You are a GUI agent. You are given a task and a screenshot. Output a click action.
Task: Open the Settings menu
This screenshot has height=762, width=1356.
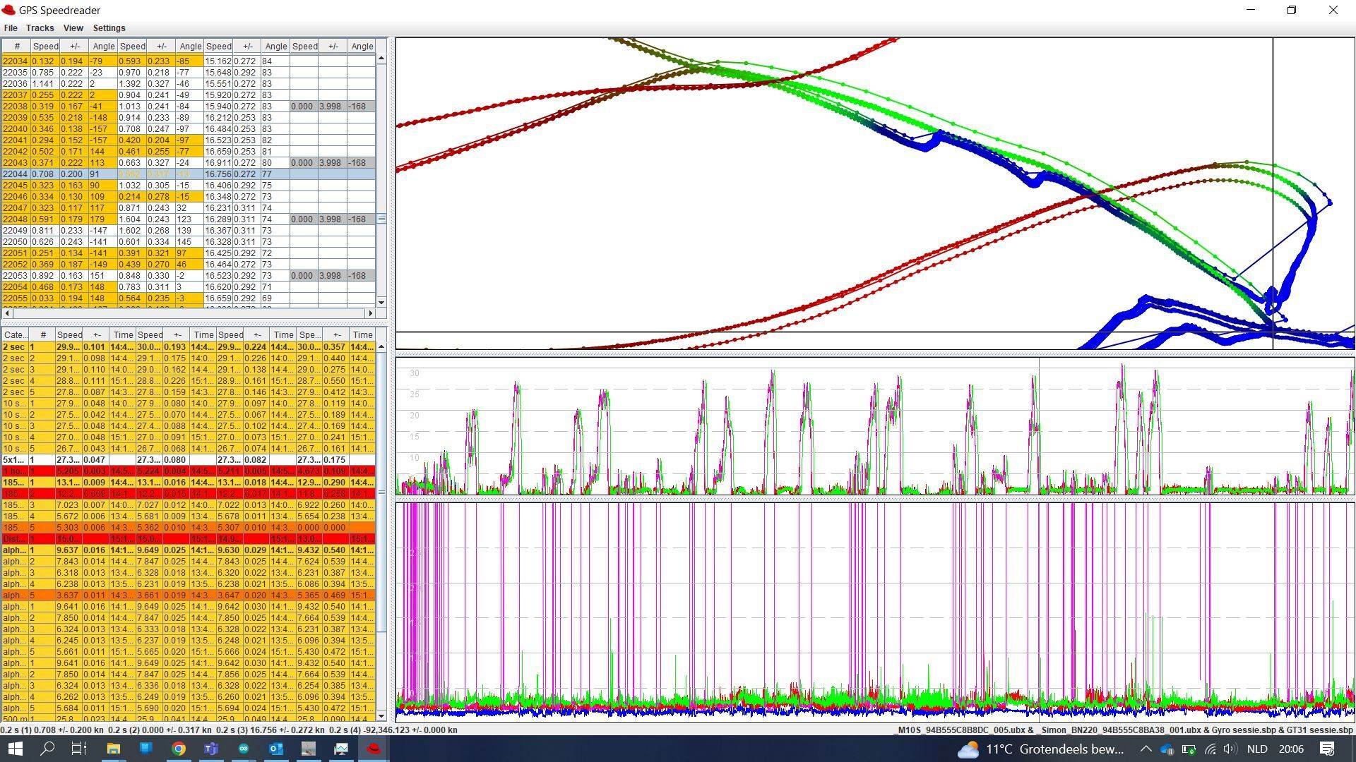[x=109, y=28]
